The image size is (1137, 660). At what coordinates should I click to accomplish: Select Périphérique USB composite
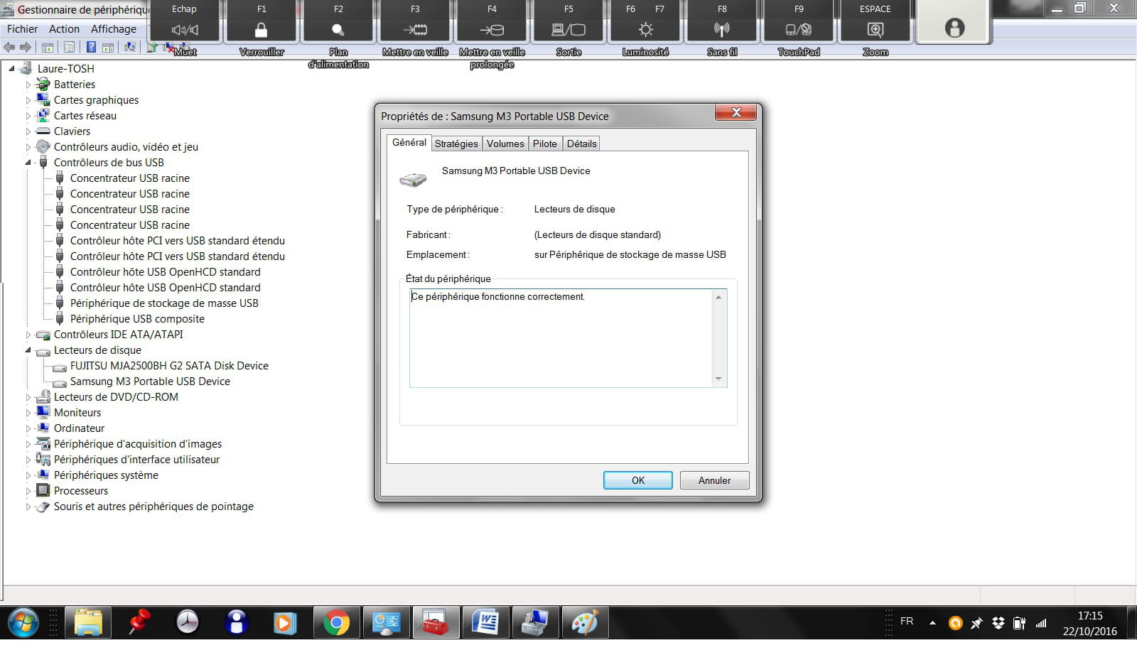click(x=137, y=319)
